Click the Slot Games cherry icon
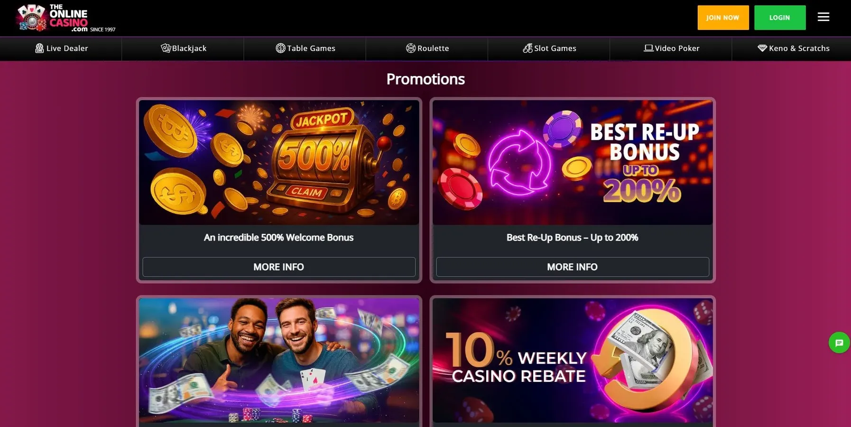This screenshot has width=851, height=427. coord(527,48)
